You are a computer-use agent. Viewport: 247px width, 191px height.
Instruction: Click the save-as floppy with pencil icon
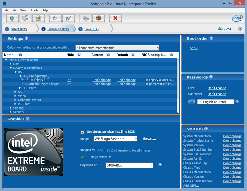(68, 18)
